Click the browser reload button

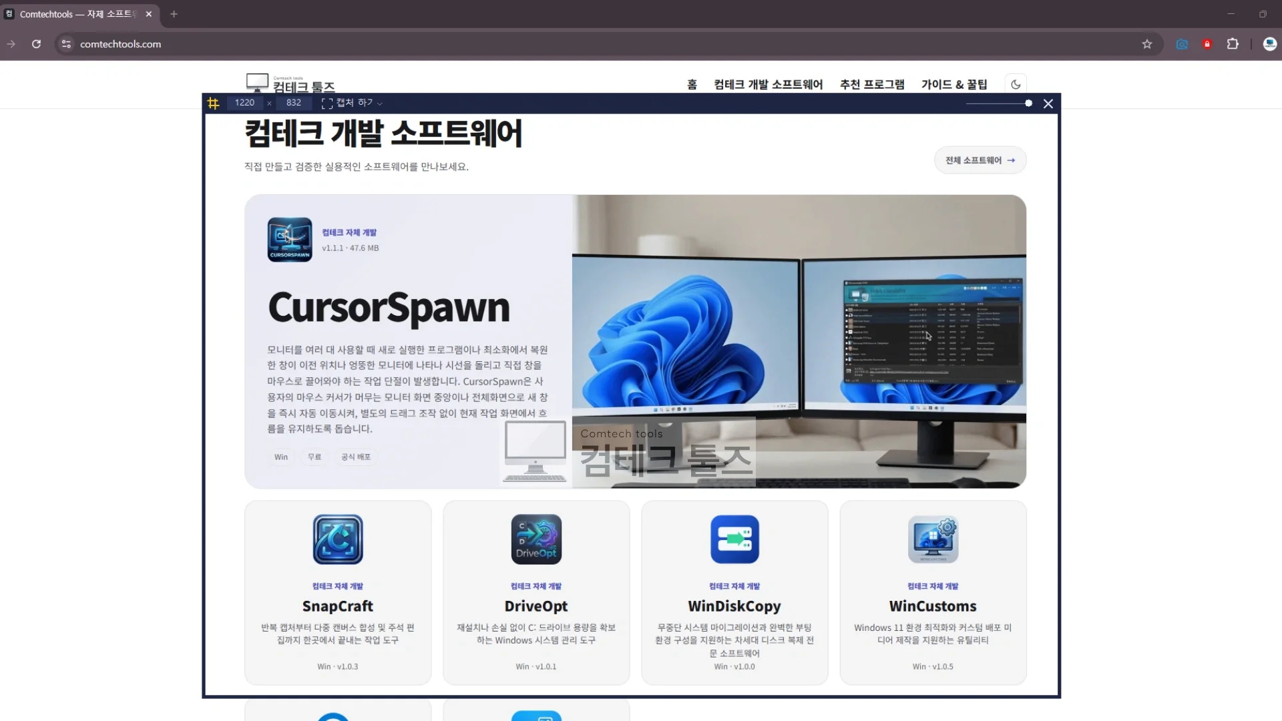tap(37, 44)
